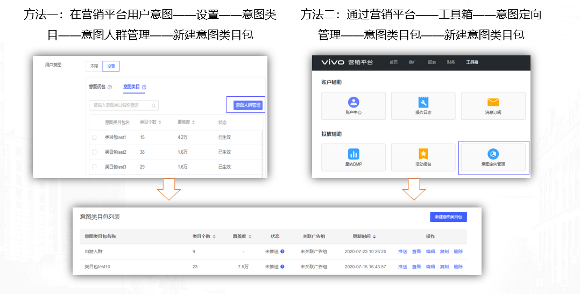
Task: Click the 意图定向管理 icon
Action: click(493, 154)
